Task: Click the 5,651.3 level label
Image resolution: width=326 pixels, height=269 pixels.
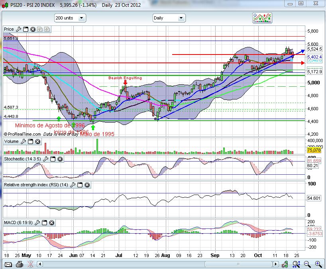Action: [x=11, y=38]
